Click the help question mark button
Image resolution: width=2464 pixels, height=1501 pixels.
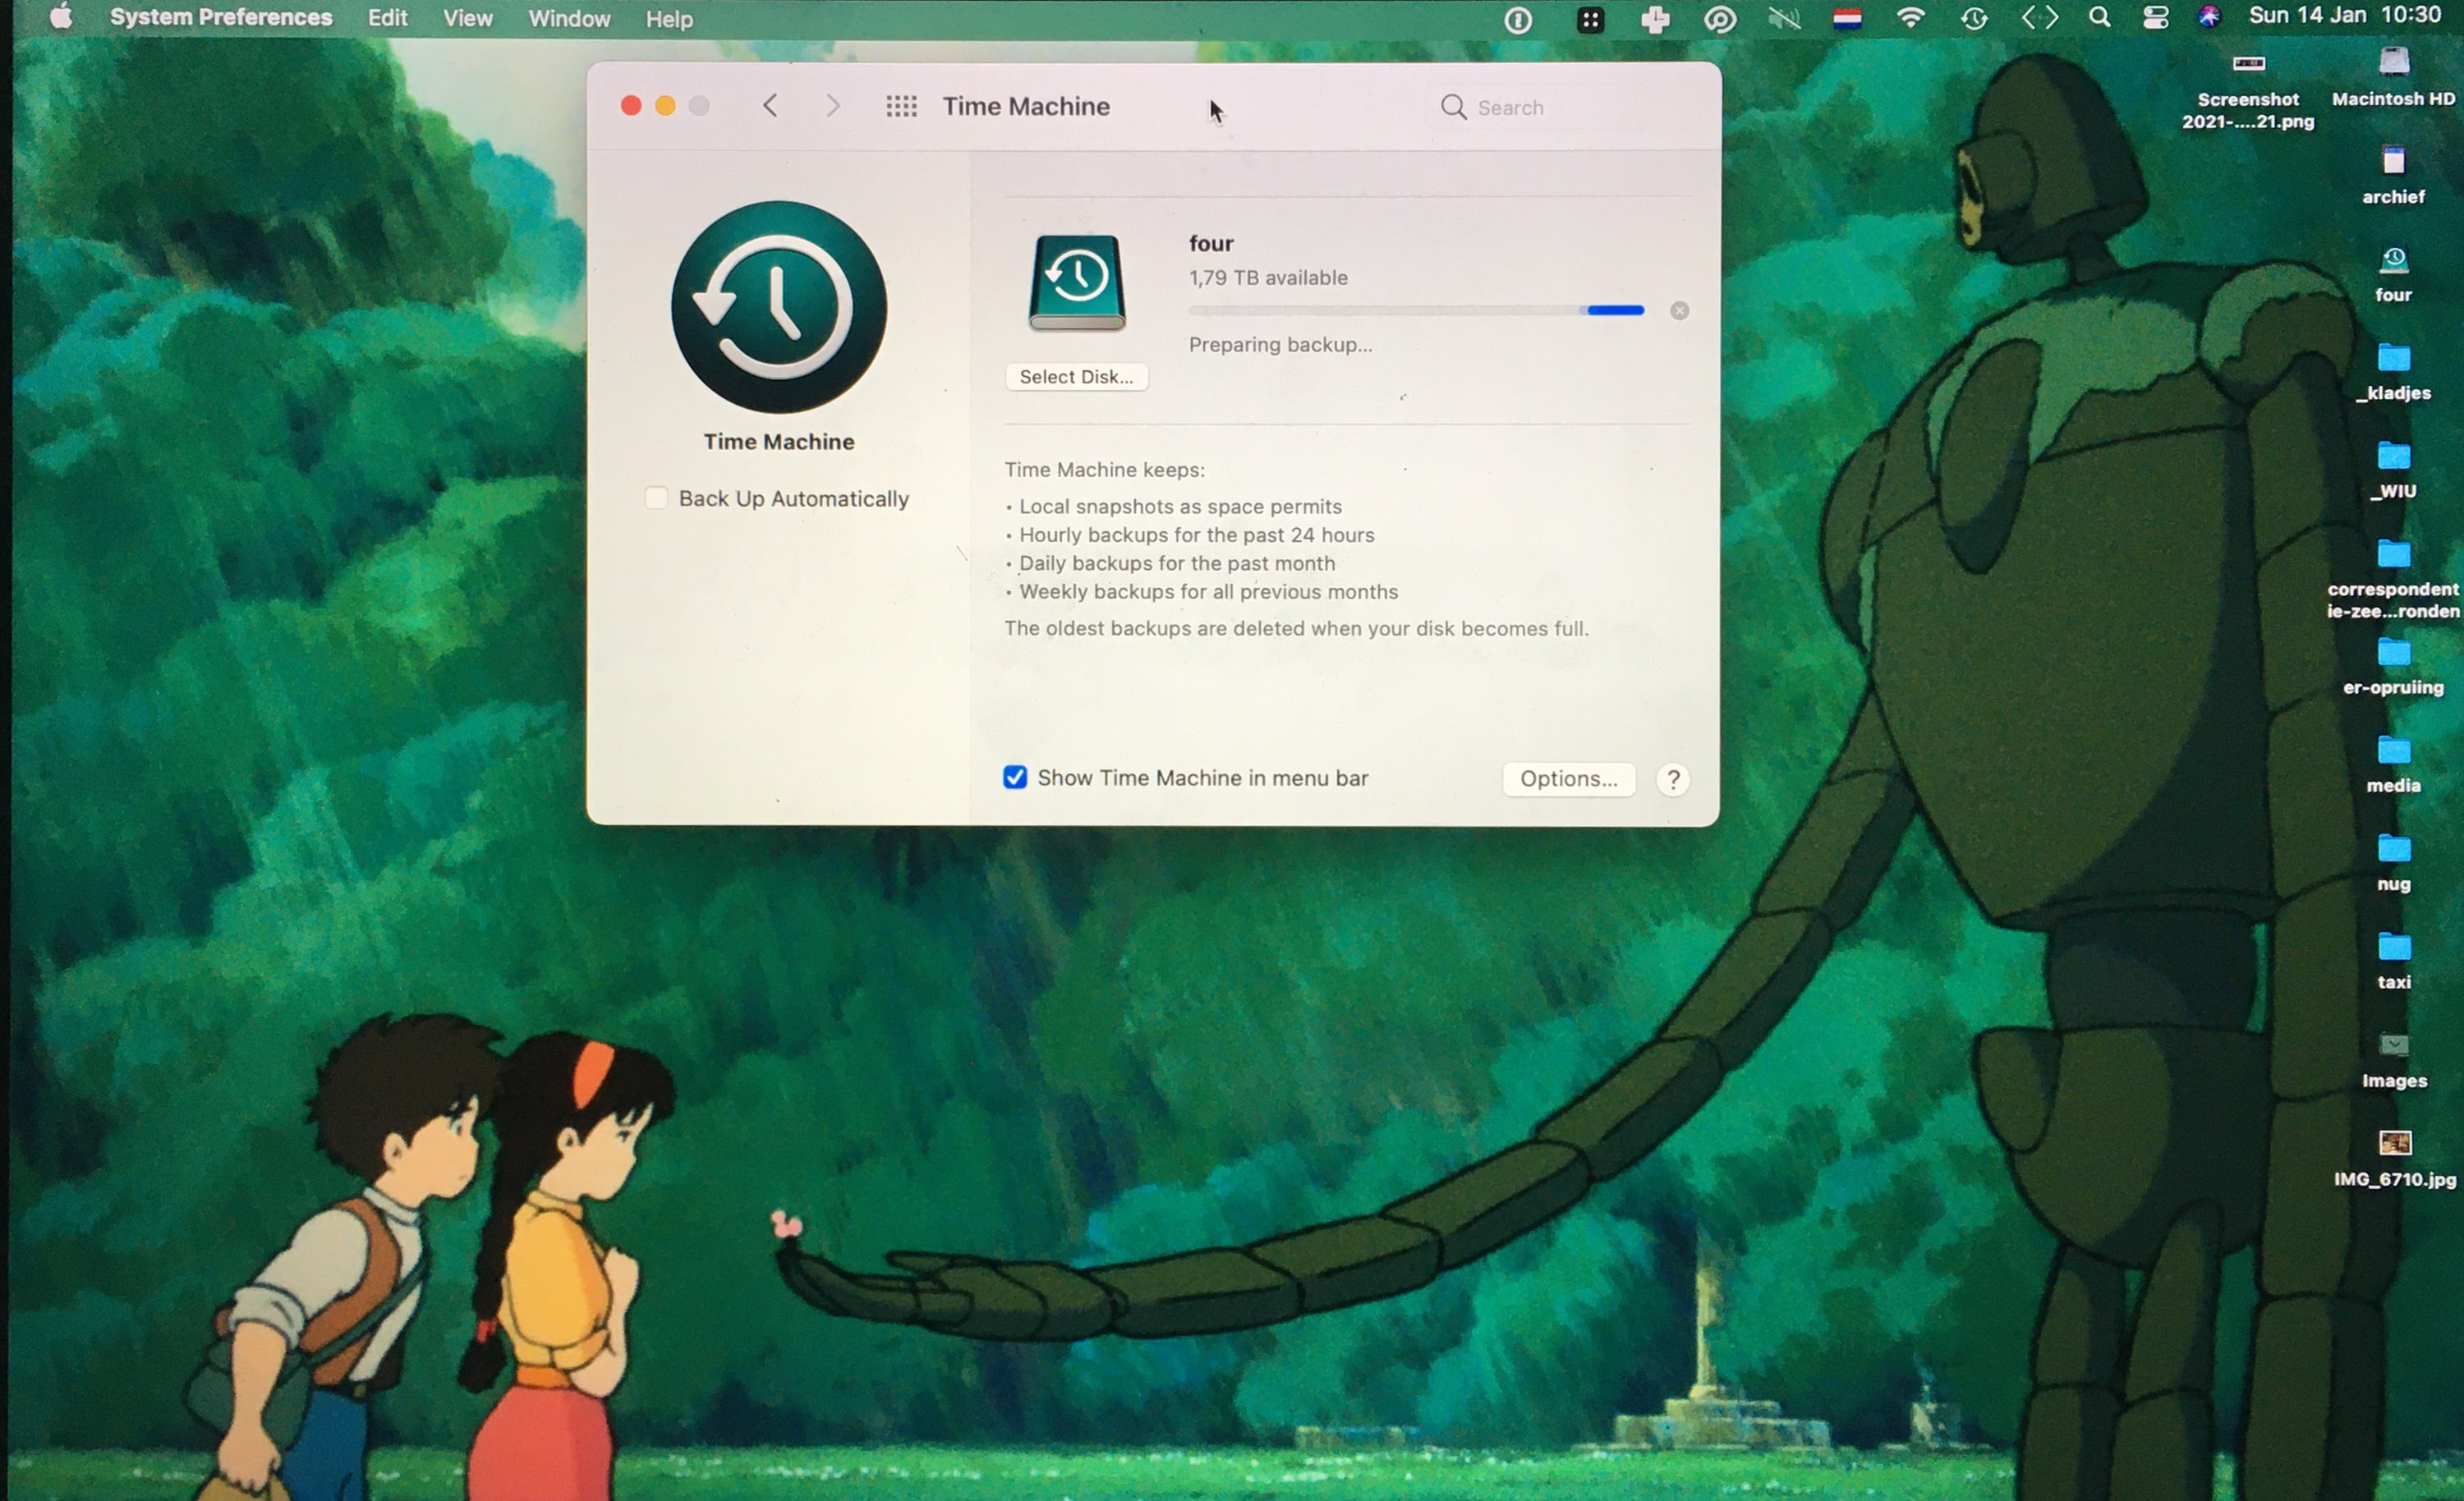point(1673,779)
